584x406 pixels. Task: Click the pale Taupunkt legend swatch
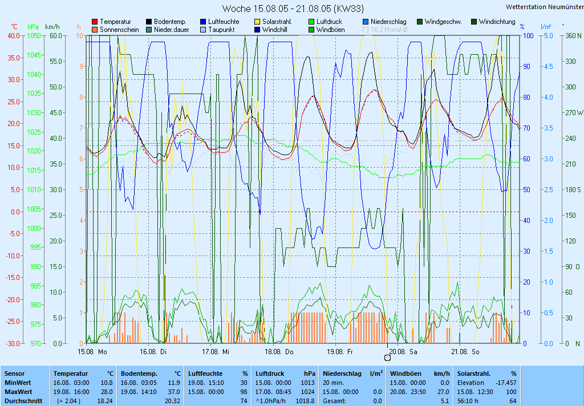203,30
